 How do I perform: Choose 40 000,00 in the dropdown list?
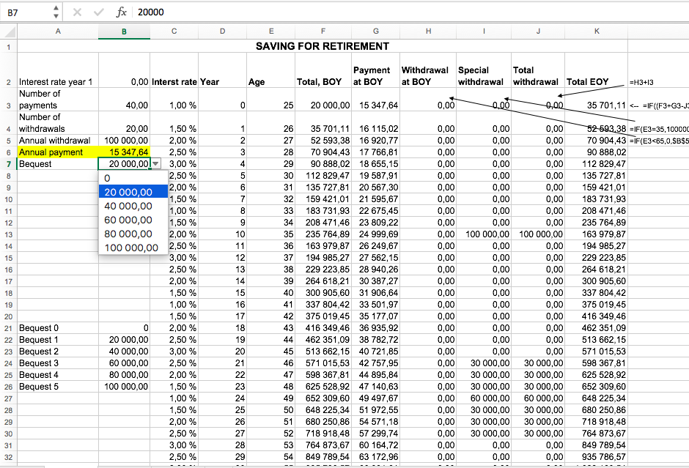click(133, 206)
